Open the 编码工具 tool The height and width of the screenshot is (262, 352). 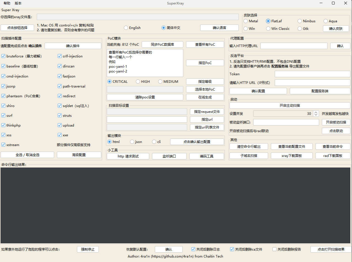coord(207,156)
